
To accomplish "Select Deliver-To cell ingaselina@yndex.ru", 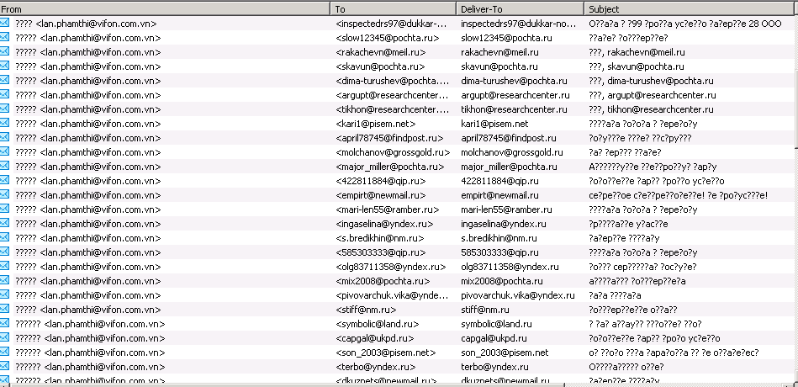I will pos(504,224).
